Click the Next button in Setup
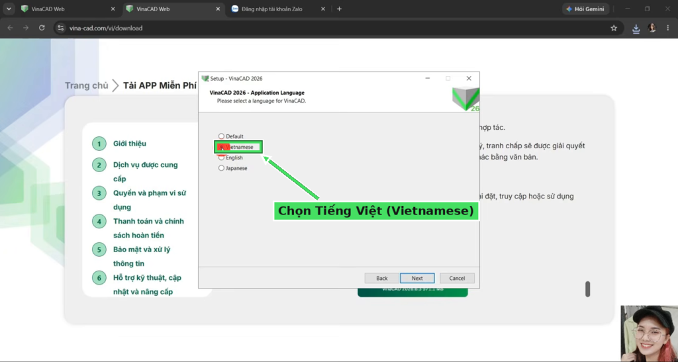The width and height of the screenshot is (678, 362). 417,278
